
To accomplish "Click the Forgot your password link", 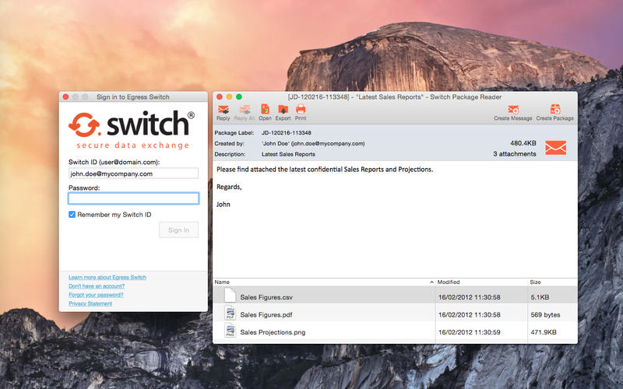I will click(96, 295).
